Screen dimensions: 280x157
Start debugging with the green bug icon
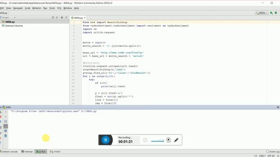(276, 13)
